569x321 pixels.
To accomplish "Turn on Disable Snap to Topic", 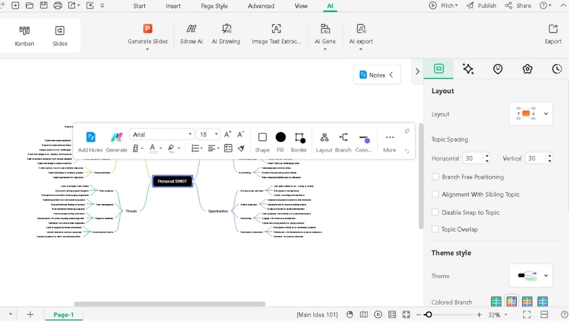I will coord(435,212).
